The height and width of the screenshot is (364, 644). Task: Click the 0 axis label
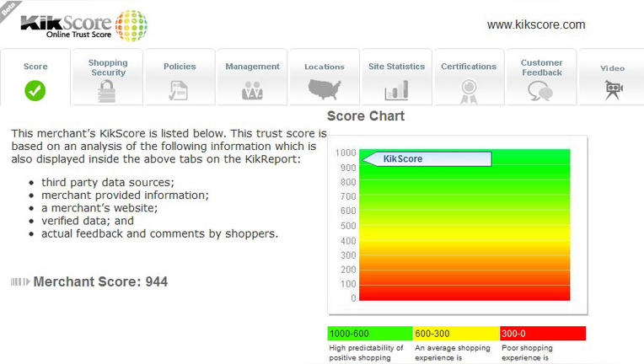pos(353,298)
